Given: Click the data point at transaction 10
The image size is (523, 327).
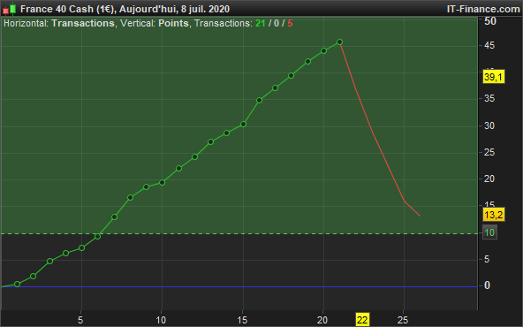Looking at the screenshot, I should (x=162, y=183).
